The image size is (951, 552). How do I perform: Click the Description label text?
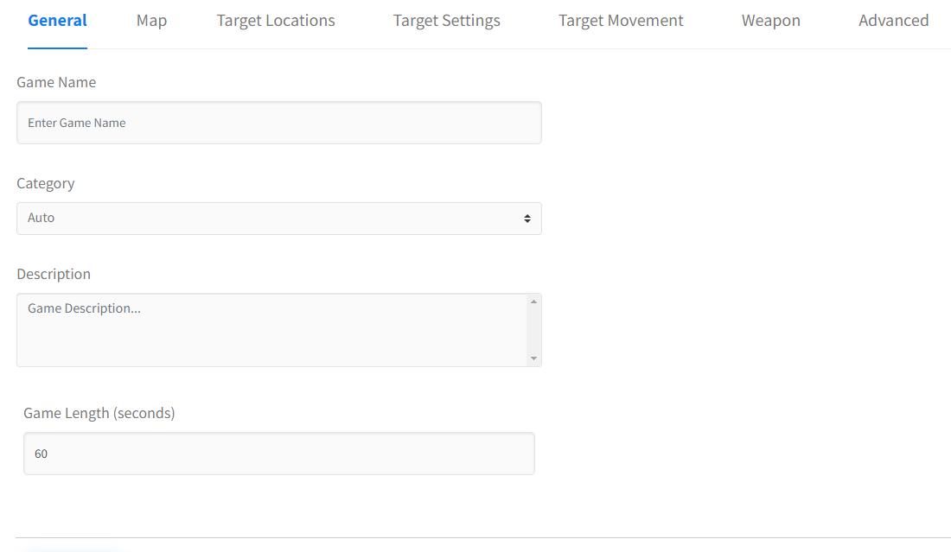click(54, 274)
